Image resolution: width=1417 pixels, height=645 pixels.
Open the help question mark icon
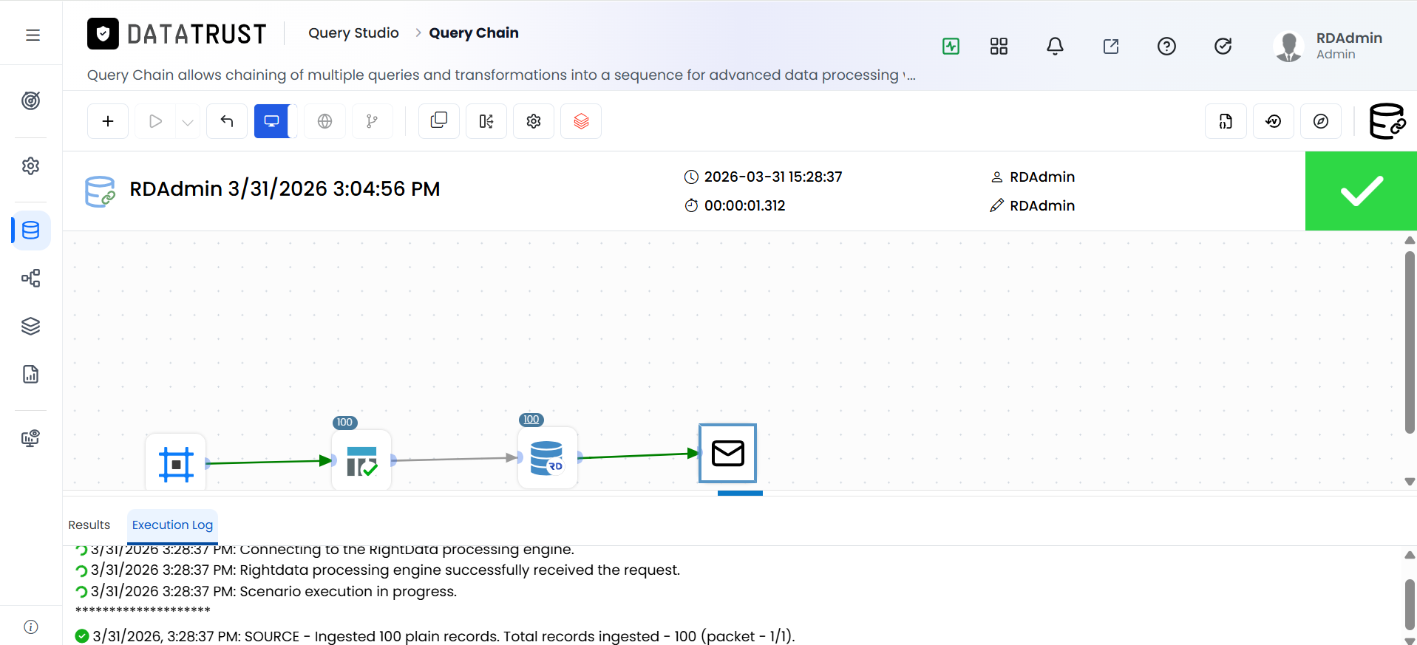point(1166,47)
